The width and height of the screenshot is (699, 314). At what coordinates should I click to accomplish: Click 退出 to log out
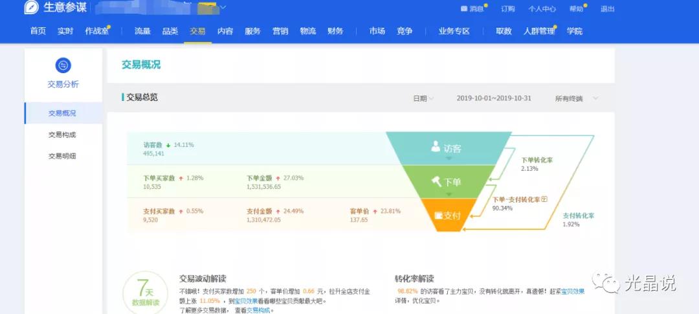click(607, 8)
